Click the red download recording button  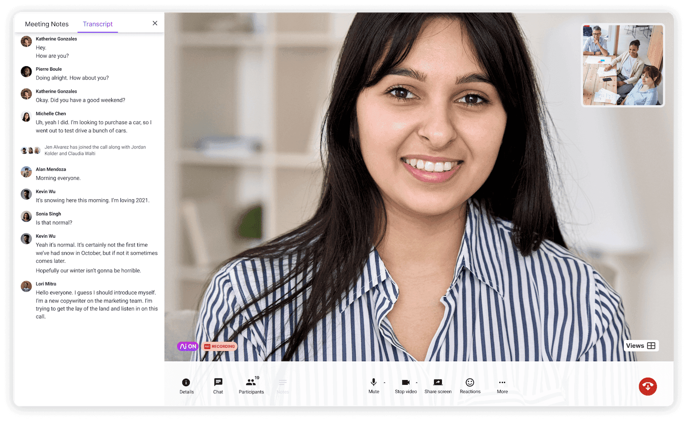pos(648,386)
